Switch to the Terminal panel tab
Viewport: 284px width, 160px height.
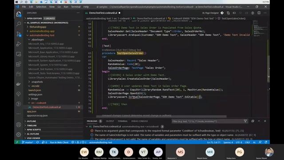(x=122, y=121)
